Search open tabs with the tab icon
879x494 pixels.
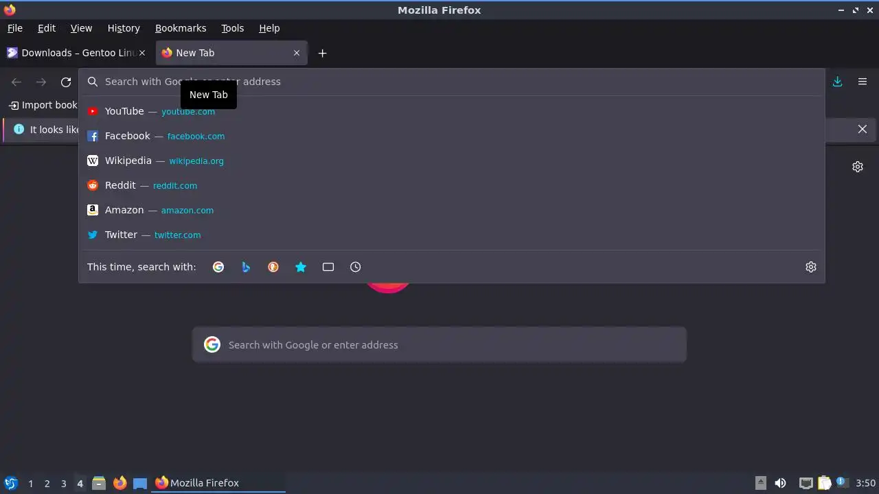click(x=328, y=267)
